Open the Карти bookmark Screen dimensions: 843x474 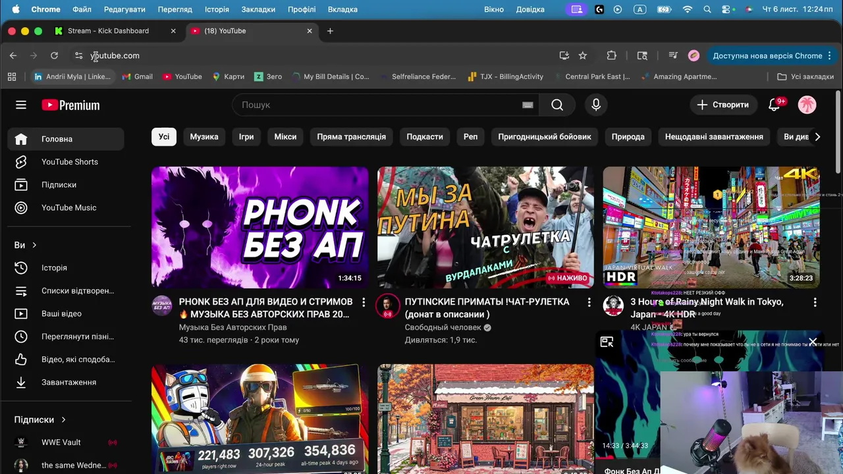[x=228, y=76]
